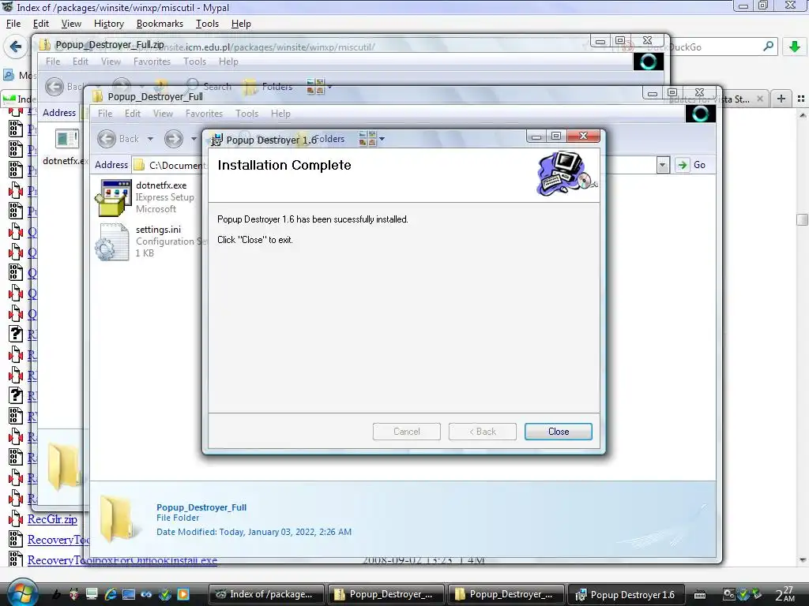Open the dotnetfx.exe icon in Popup_Destroyer_Full folder
The width and height of the screenshot is (809, 606).
[113, 197]
